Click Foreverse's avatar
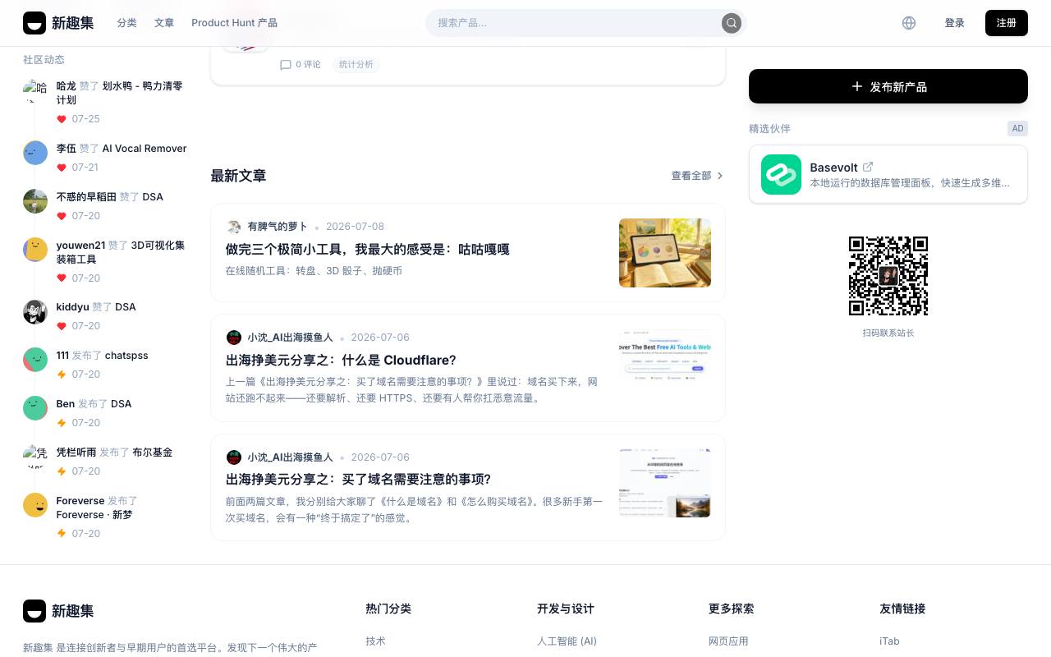 tap(35, 505)
